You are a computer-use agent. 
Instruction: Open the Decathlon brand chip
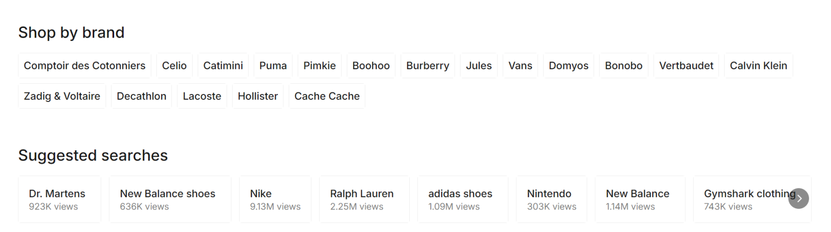142,97
